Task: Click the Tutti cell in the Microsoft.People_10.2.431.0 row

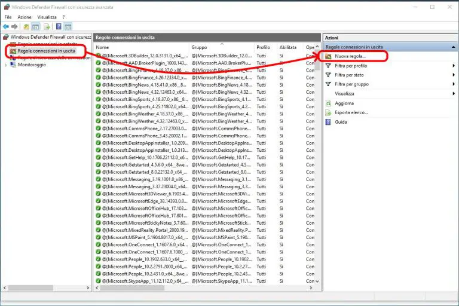Action: pos(261,274)
